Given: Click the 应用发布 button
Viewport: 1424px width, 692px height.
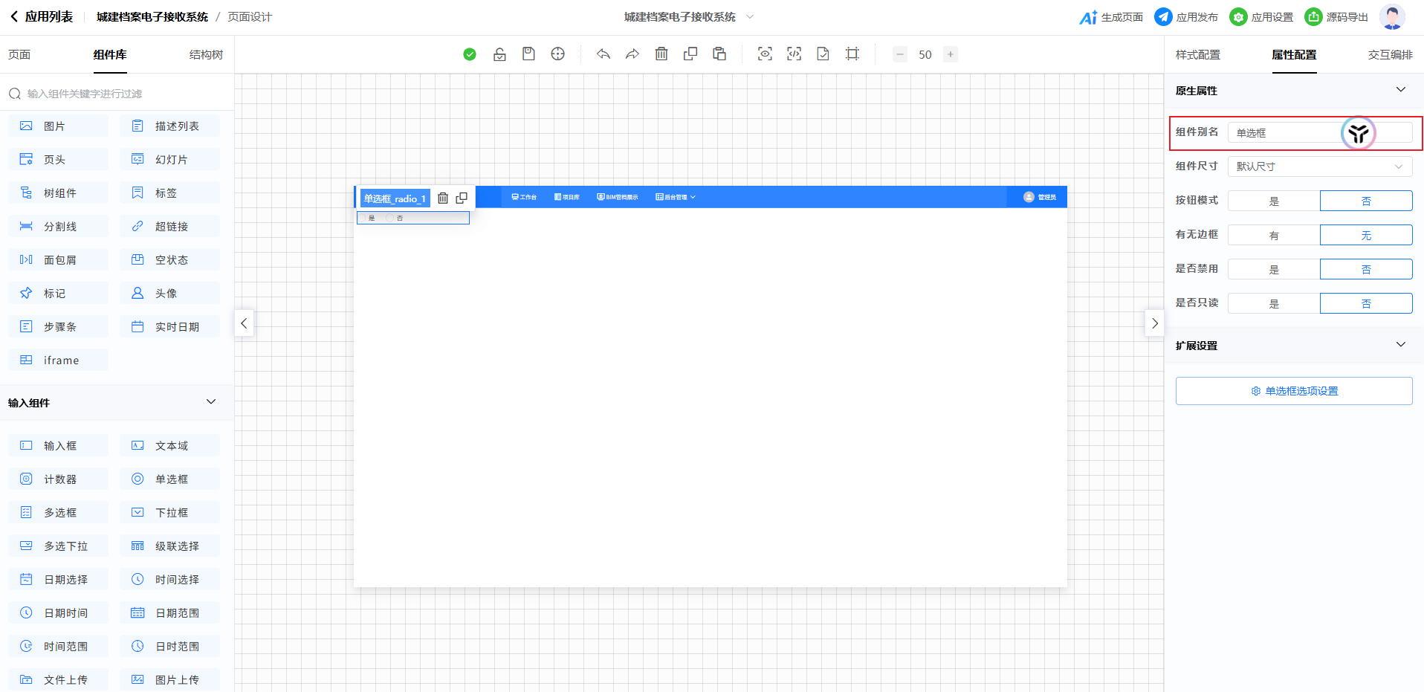Looking at the screenshot, I should (x=1186, y=17).
